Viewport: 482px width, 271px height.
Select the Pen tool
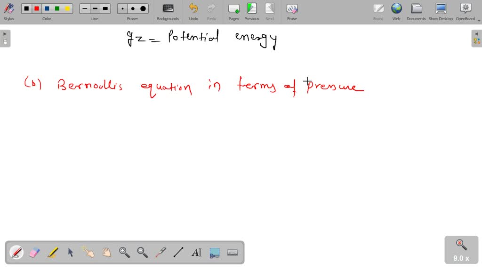pos(16,253)
